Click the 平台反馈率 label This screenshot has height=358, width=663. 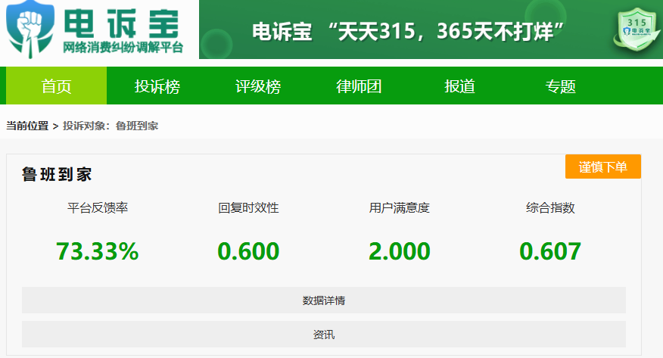click(97, 207)
